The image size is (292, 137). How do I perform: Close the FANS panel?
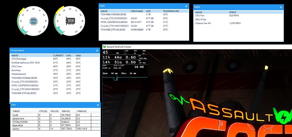tap(281, 7)
